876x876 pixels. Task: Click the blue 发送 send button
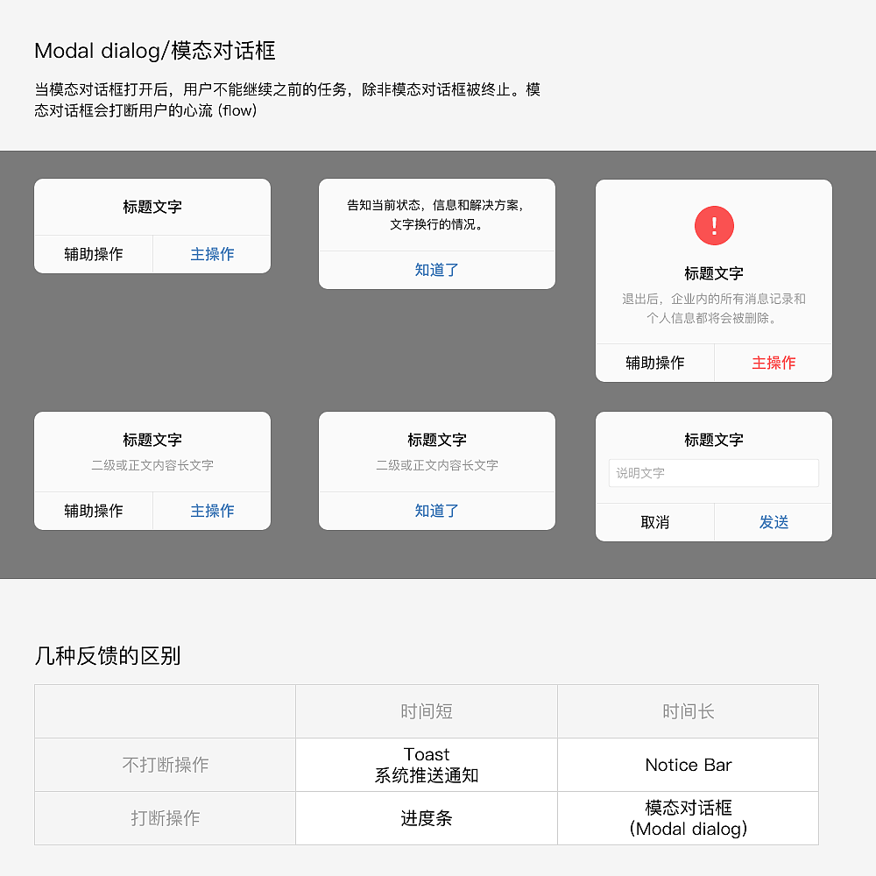pos(773,521)
